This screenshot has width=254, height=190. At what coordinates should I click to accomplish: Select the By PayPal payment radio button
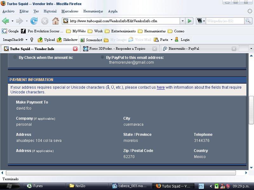click(102, 57)
